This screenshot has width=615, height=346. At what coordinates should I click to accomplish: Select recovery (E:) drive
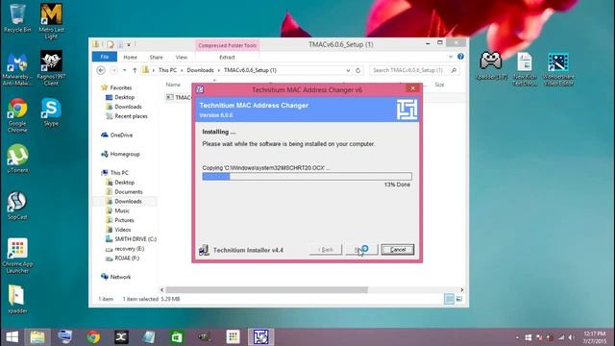click(x=130, y=249)
